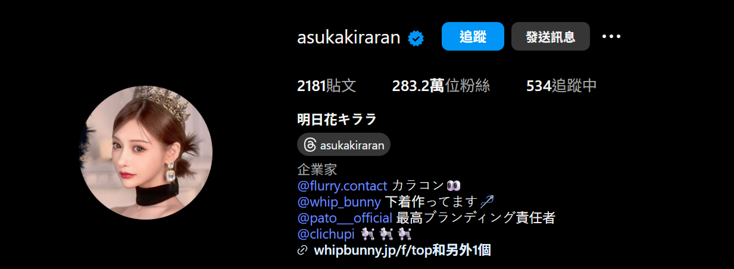Expand whipbunny.jp/f/top和另外1個 links list
734x269 pixels.
tap(402, 251)
